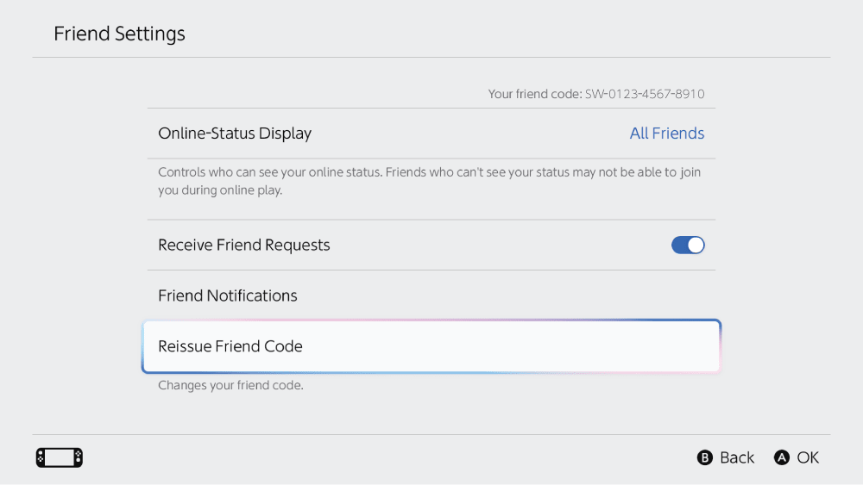The height and width of the screenshot is (485, 863).
Task: Select the Receive Friend Requests label
Action: pyautogui.click(x=244, y=246)
